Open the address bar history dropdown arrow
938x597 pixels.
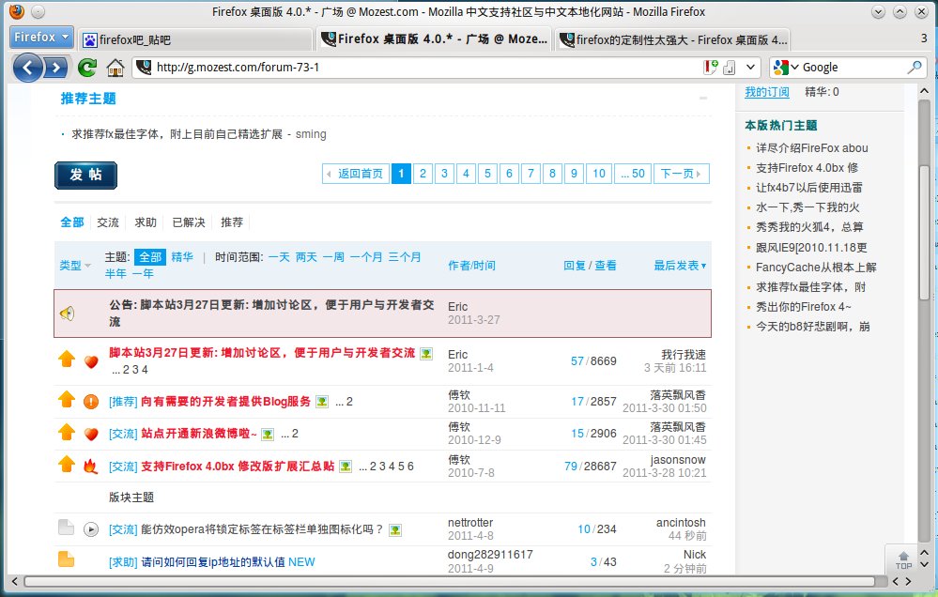[750, 67]
